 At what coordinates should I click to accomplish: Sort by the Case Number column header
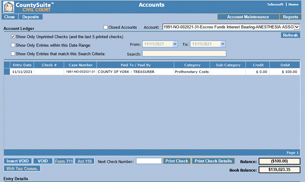point(80,65)
